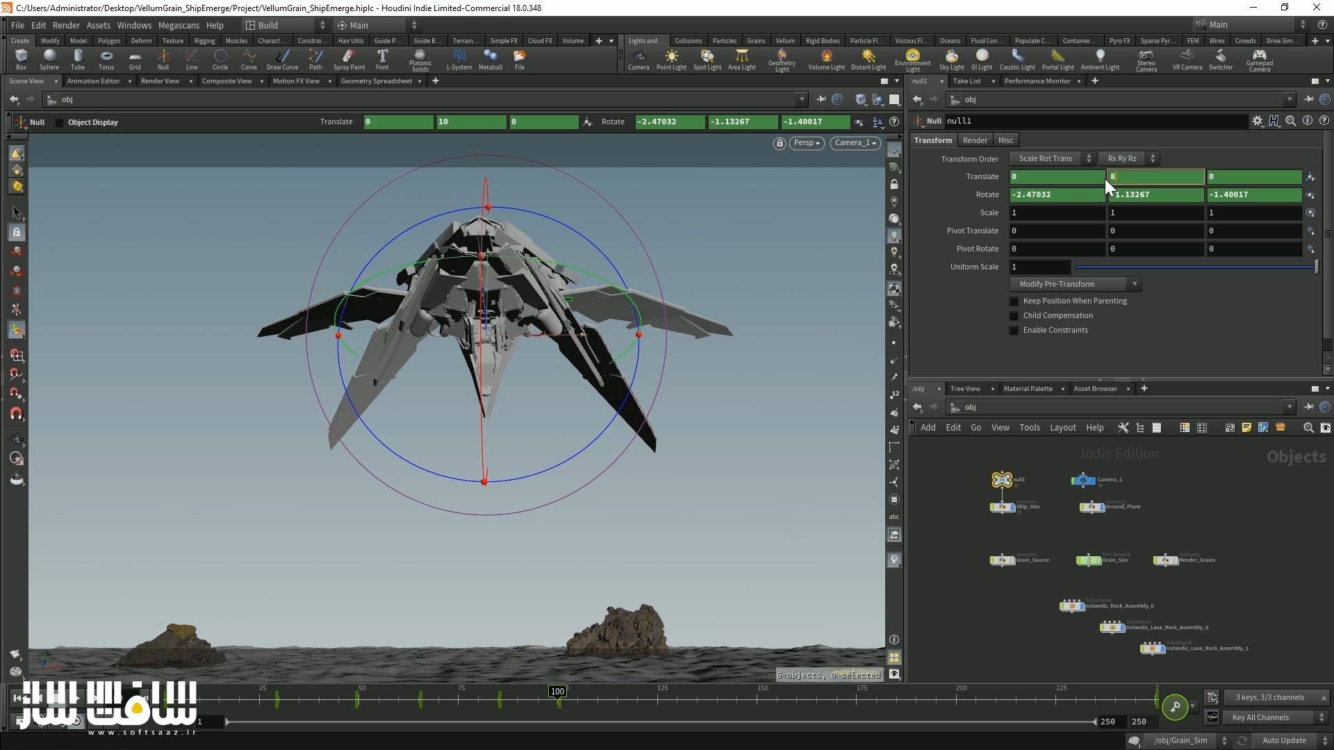Click the Build desktop button
Image resolution: width=1334 pixels, height=750 pixels.
point(285,26)
